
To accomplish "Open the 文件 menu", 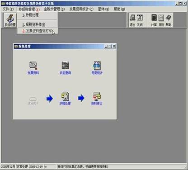I will coord(8,9).
